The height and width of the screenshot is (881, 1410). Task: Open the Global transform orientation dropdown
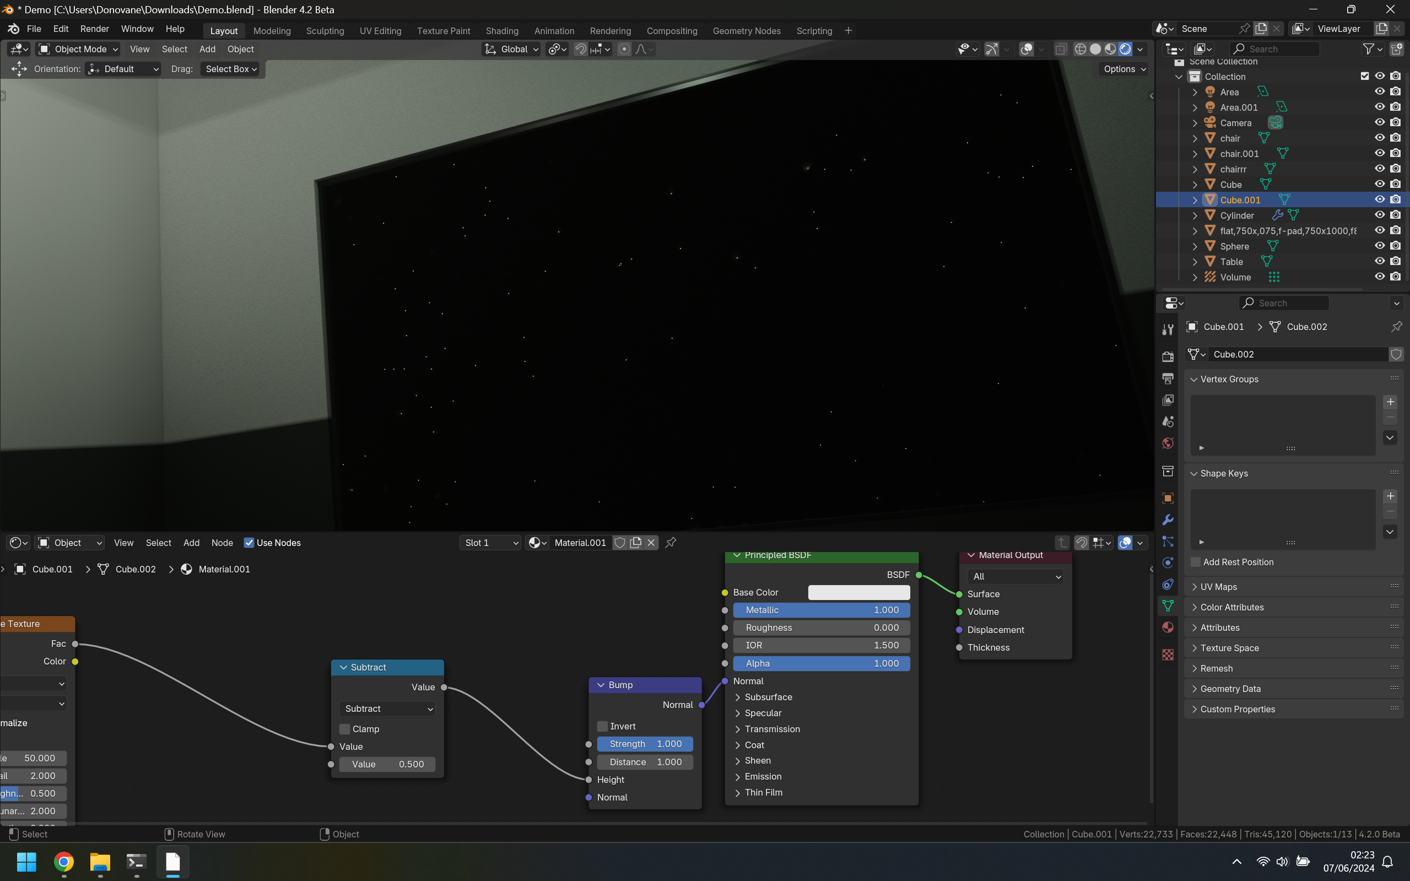511,49
